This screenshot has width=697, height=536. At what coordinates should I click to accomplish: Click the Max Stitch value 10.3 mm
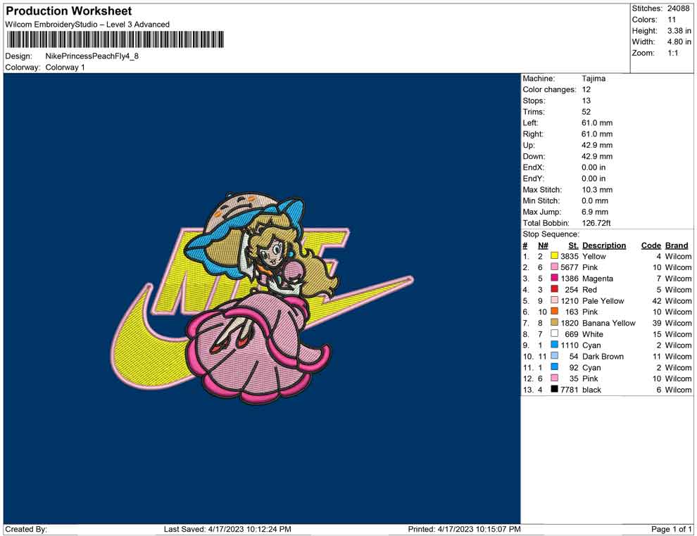click(x=597, y=190)
